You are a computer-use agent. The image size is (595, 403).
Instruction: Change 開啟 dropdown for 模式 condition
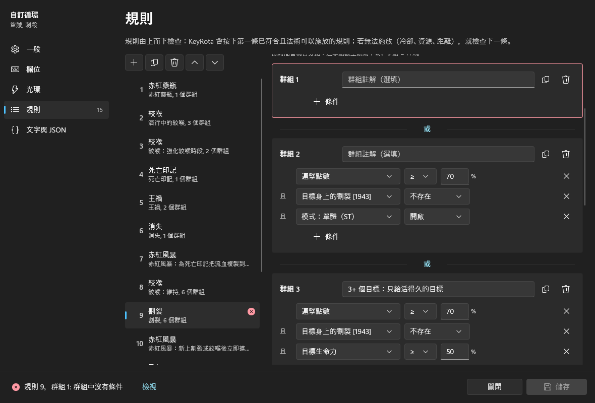(437, 217)
